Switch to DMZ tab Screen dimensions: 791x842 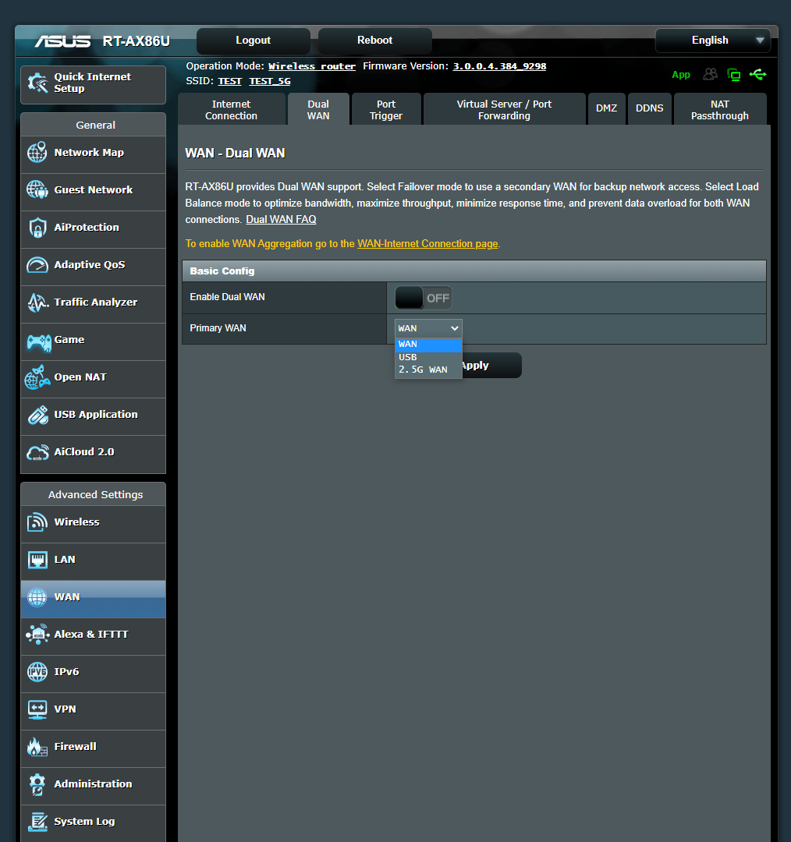607,108
